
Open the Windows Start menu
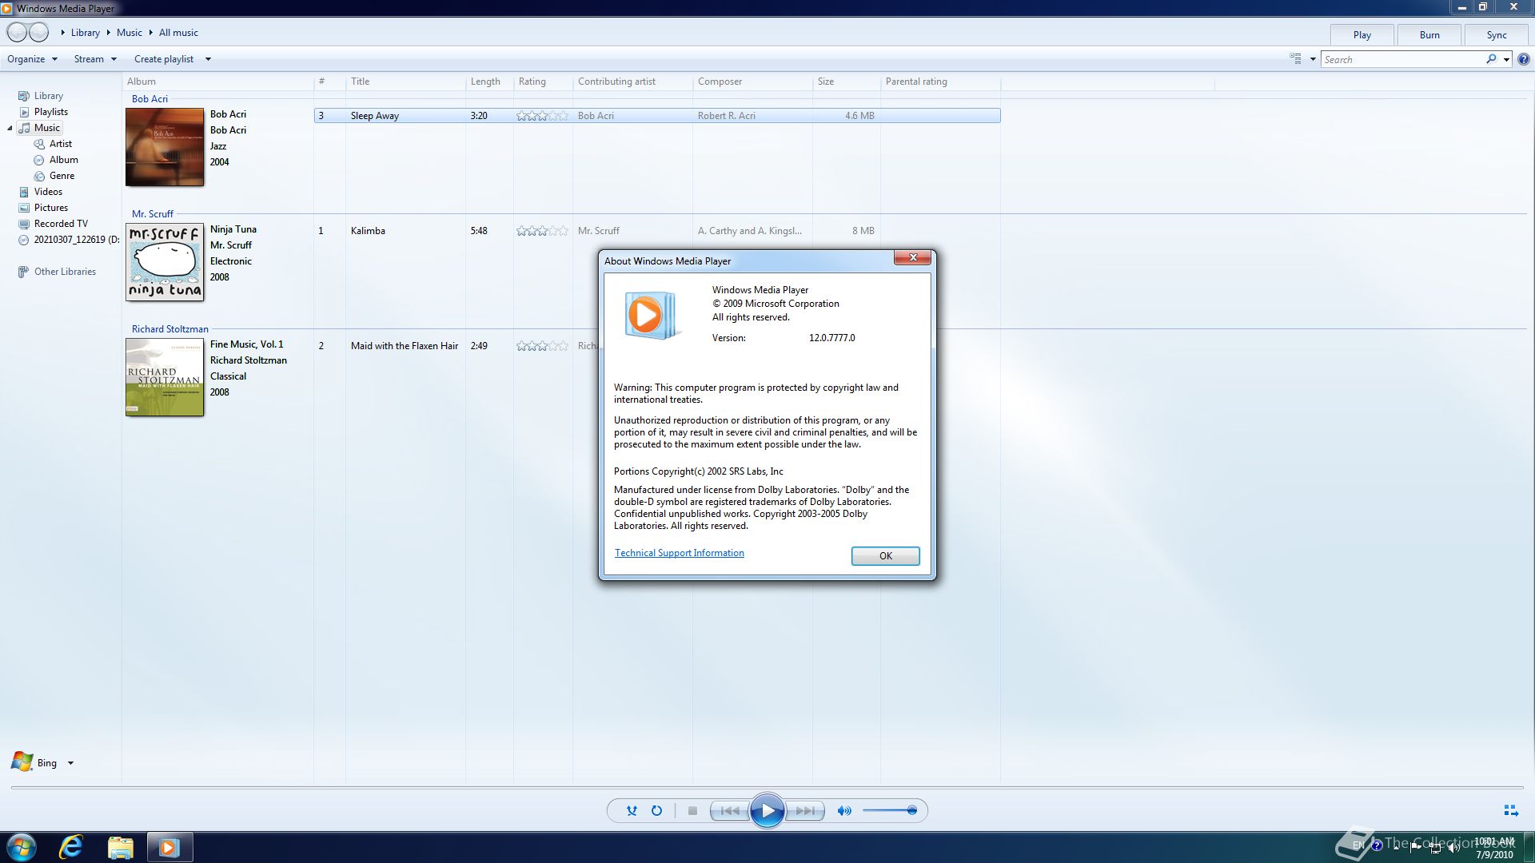(22, 847)
